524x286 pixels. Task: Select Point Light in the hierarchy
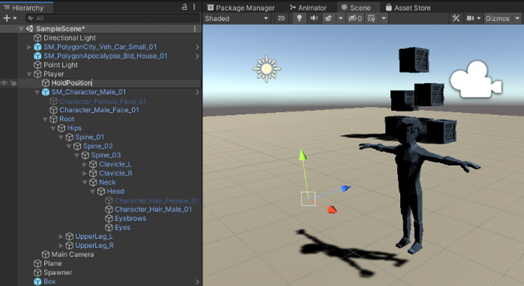pos(60,65)
